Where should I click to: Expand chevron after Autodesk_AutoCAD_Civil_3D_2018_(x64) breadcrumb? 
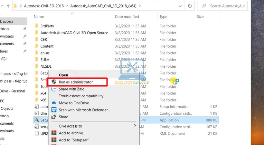[x=140, y=6]
